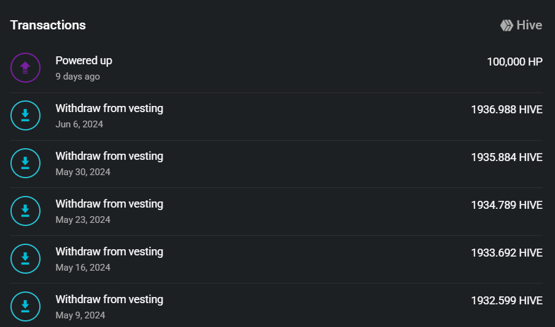Select the Jun 6 Withdraw from vesting title
This screenshot has width=555, height=327.
point(109,108)
